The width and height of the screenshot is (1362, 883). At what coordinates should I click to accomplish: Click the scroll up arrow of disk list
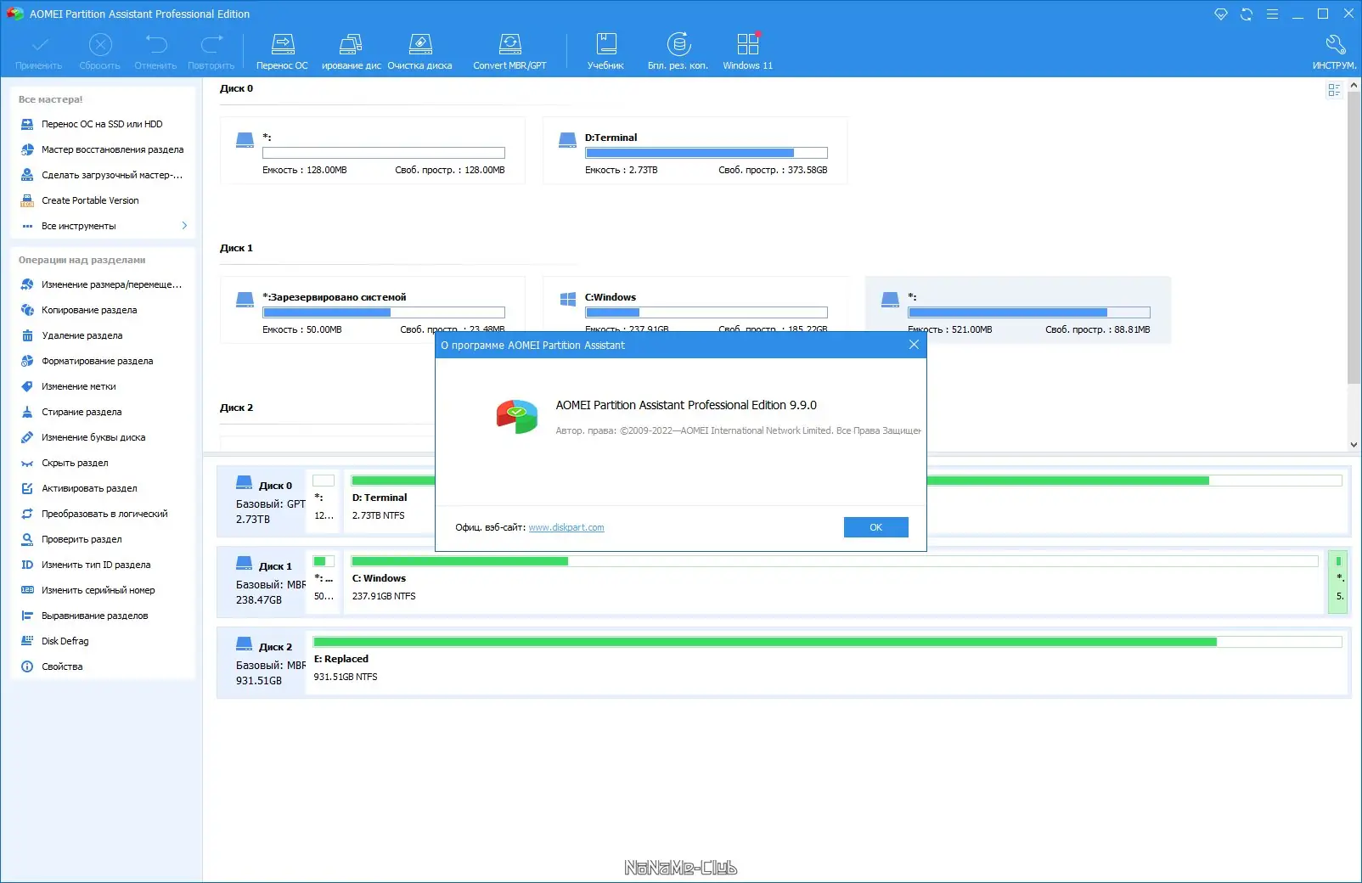click(1354, 86)
